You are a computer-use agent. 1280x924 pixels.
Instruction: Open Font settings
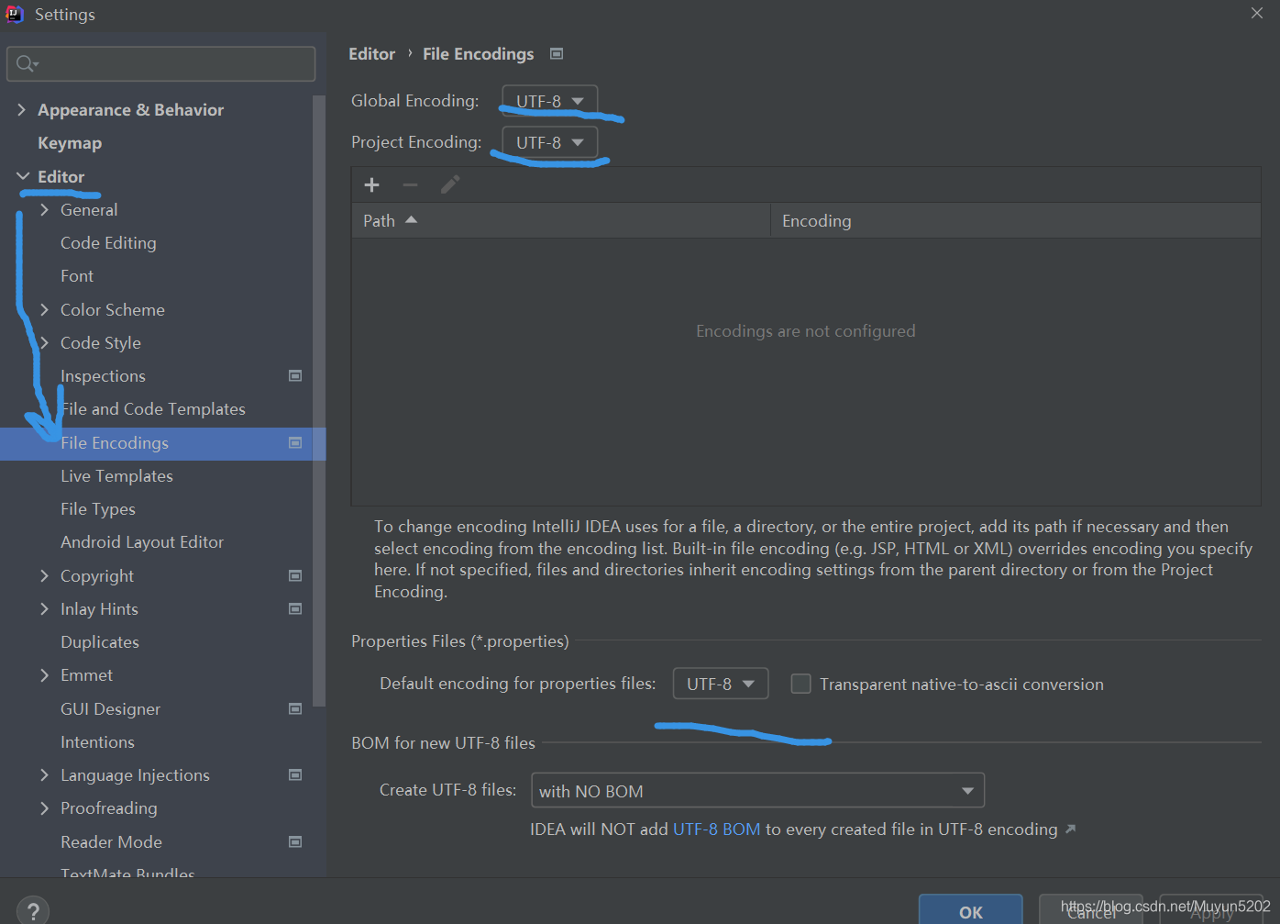tap(77, 275)
